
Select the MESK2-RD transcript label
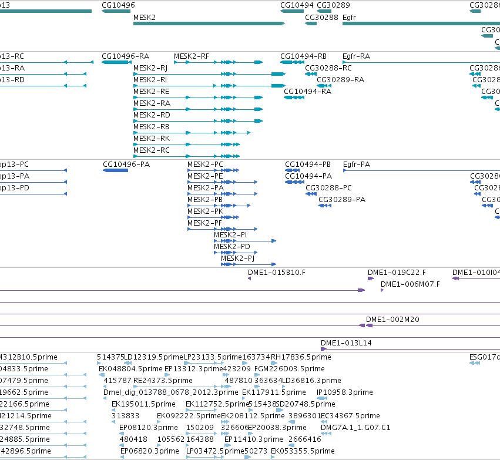click(152, 115)
